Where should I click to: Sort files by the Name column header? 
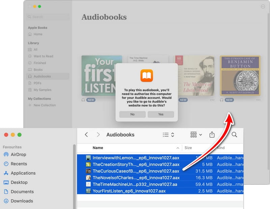(98, 148)
